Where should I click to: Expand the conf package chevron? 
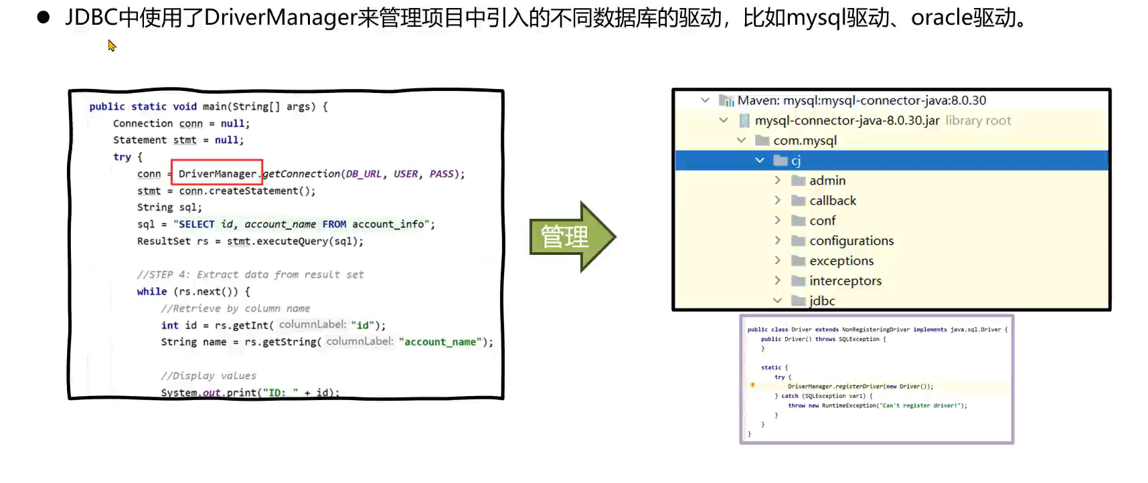point(777,221)
